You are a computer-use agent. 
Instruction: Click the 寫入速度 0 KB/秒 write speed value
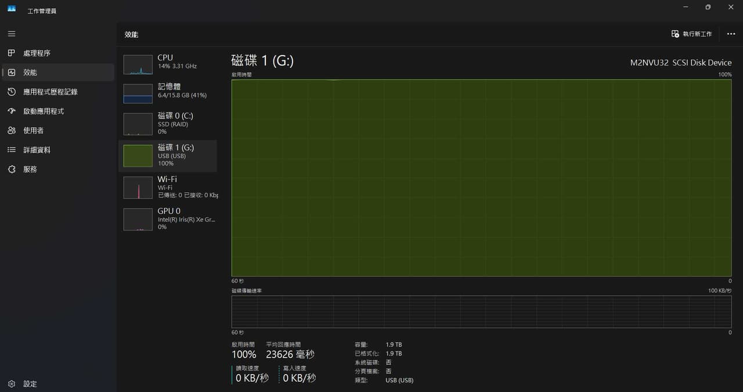coord(300,378)
